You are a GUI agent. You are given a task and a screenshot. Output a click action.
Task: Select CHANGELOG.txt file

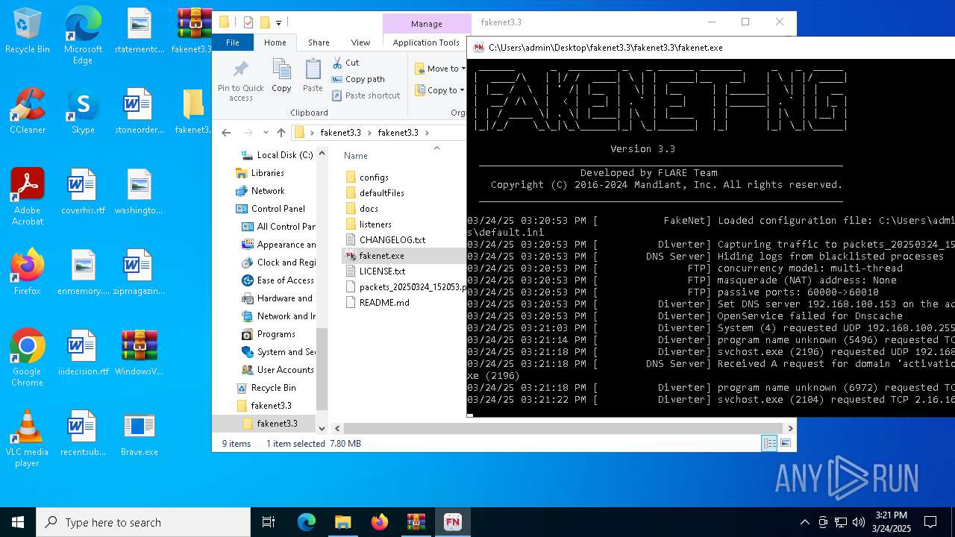(x=385, y=240)
